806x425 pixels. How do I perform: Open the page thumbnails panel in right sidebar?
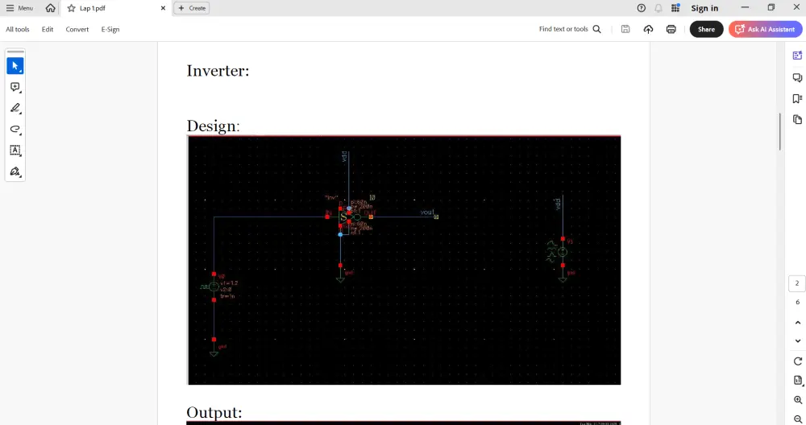coord(797,120)
